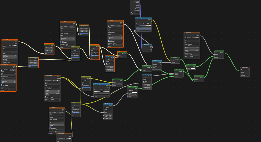Open the Multiply node operation dropdown
The height and width of the screenshot is (142, 261).
(x=157, y=64)
